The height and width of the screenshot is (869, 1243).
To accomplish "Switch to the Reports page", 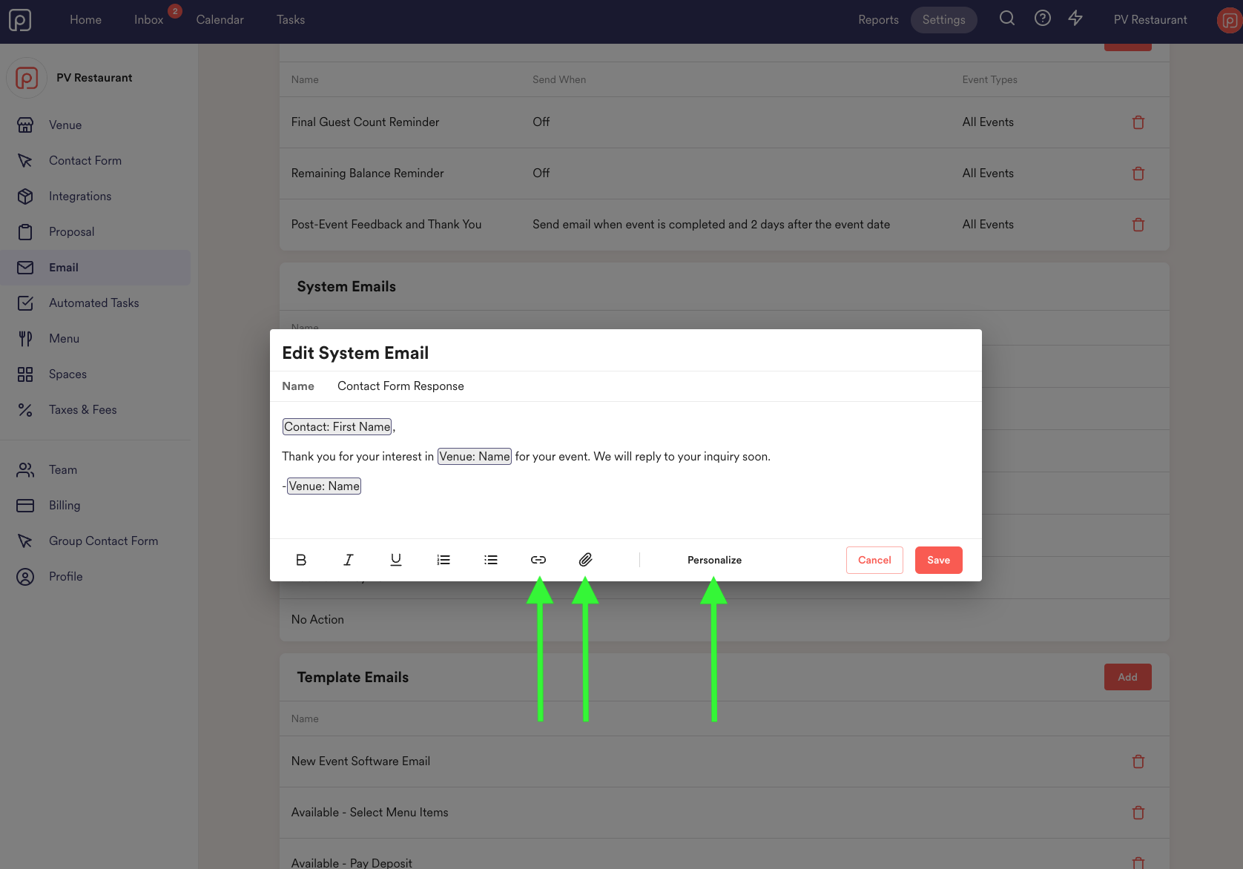I will point(878,19).
